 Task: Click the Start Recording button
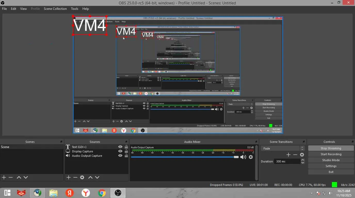coord(331,154)
